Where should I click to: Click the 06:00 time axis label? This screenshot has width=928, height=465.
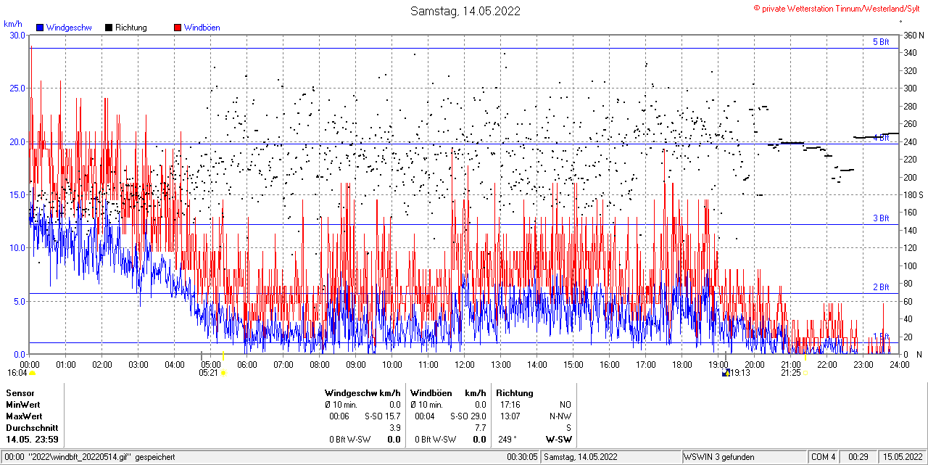247,364
